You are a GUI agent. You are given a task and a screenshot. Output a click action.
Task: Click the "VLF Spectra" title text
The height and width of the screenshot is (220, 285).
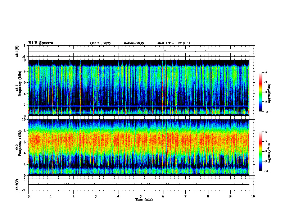(x=41, y=43)
